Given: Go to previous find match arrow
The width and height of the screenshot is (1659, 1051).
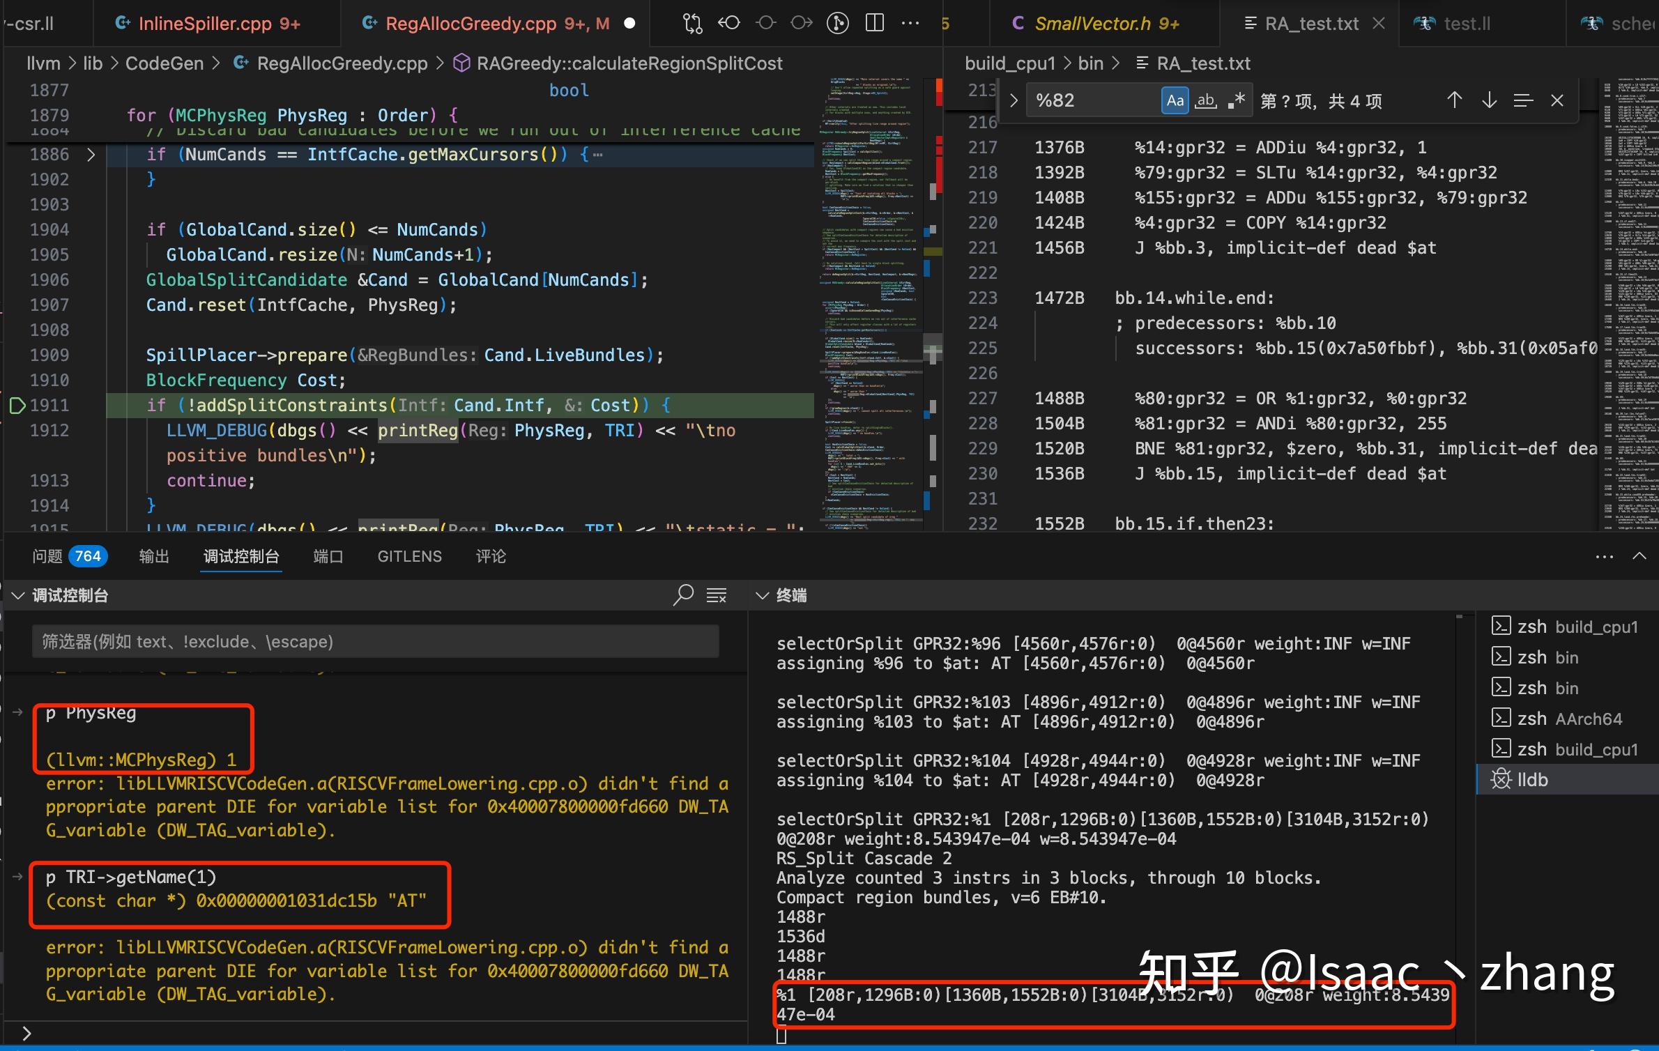Looking at the screenshot, I should pyautogui.click(x=1454, y=100).
